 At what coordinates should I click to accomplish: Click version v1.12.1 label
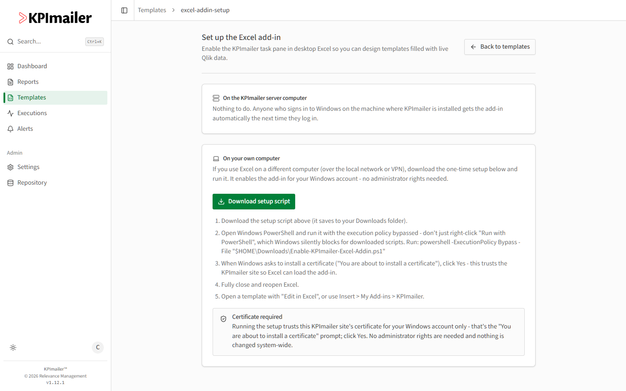pos(55,383)
